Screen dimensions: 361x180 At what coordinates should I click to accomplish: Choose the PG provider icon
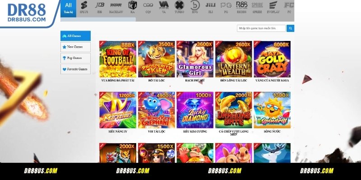226,7
